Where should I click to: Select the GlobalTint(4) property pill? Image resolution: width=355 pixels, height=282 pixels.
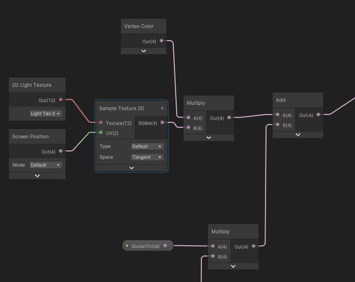[148, 246]
